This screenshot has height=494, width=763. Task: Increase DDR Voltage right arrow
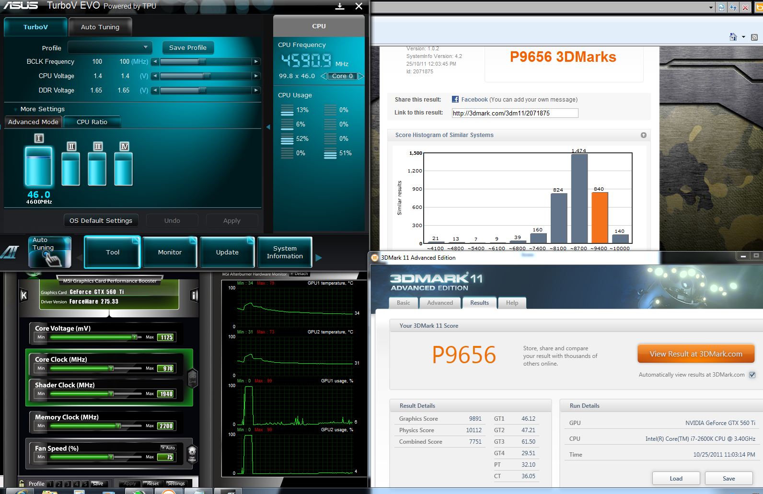(256, 90)
